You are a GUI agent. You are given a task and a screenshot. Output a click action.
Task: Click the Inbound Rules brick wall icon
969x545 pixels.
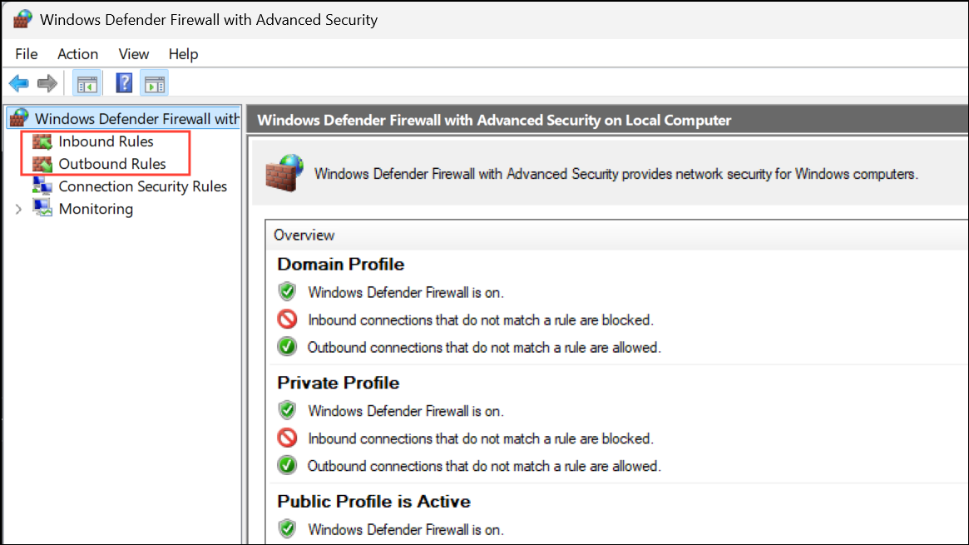pos(42,142)
